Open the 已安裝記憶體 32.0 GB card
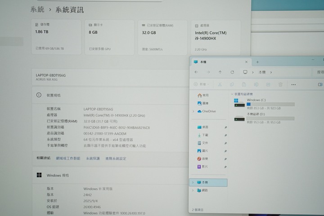324x216 pixels. point(162,38)
